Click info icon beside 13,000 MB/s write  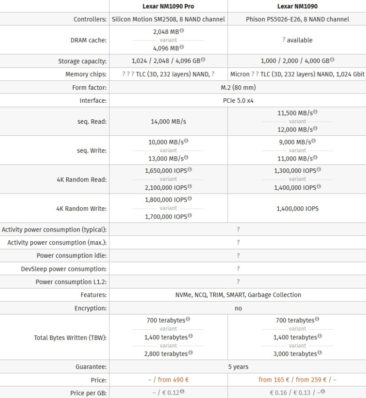(x=186, y=157)
